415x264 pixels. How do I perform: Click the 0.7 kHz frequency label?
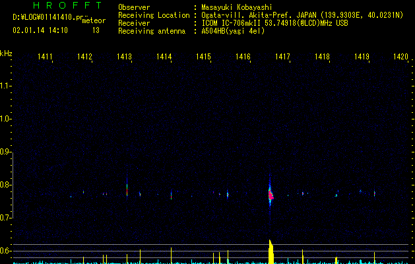5,218
